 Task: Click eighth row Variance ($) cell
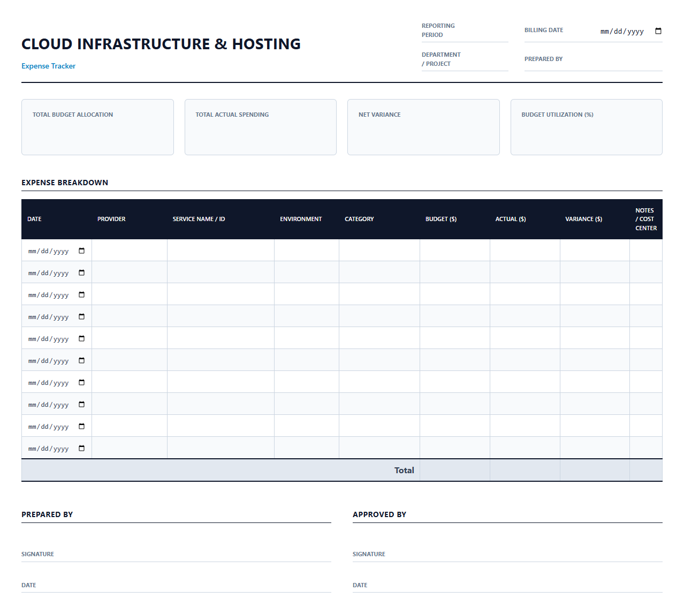[595, 404]
